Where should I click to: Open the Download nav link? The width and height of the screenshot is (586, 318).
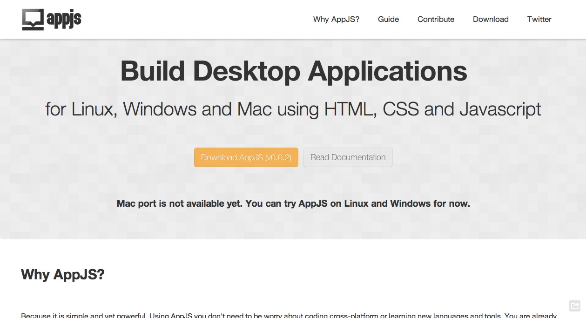click(491, 19)
